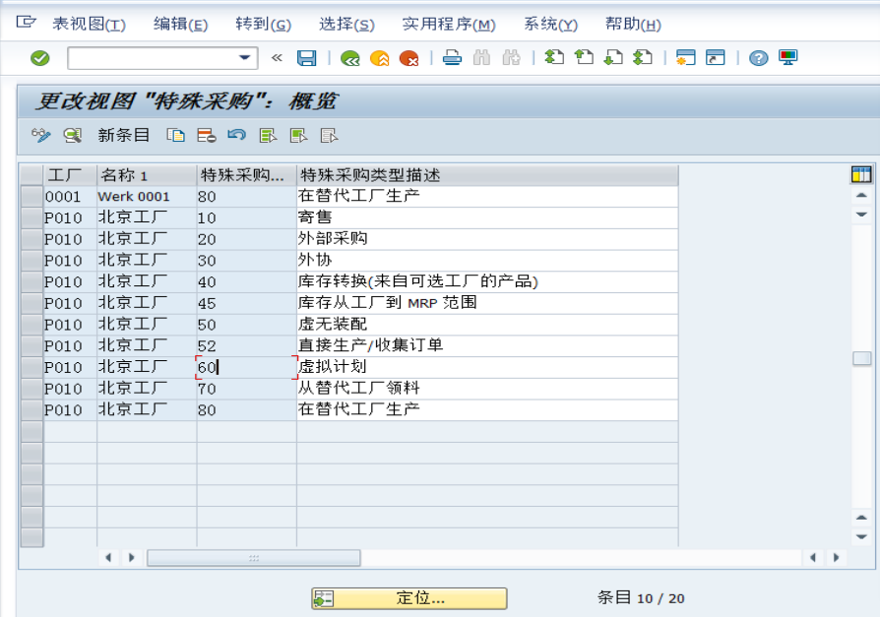
Task: Open the 表视图(T) menu
Action: [x=90, y=25]
